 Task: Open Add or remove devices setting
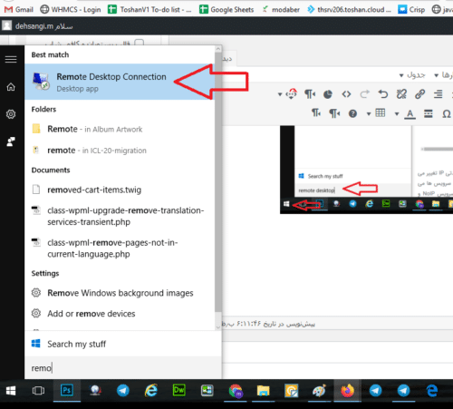(x=120, y=314)
